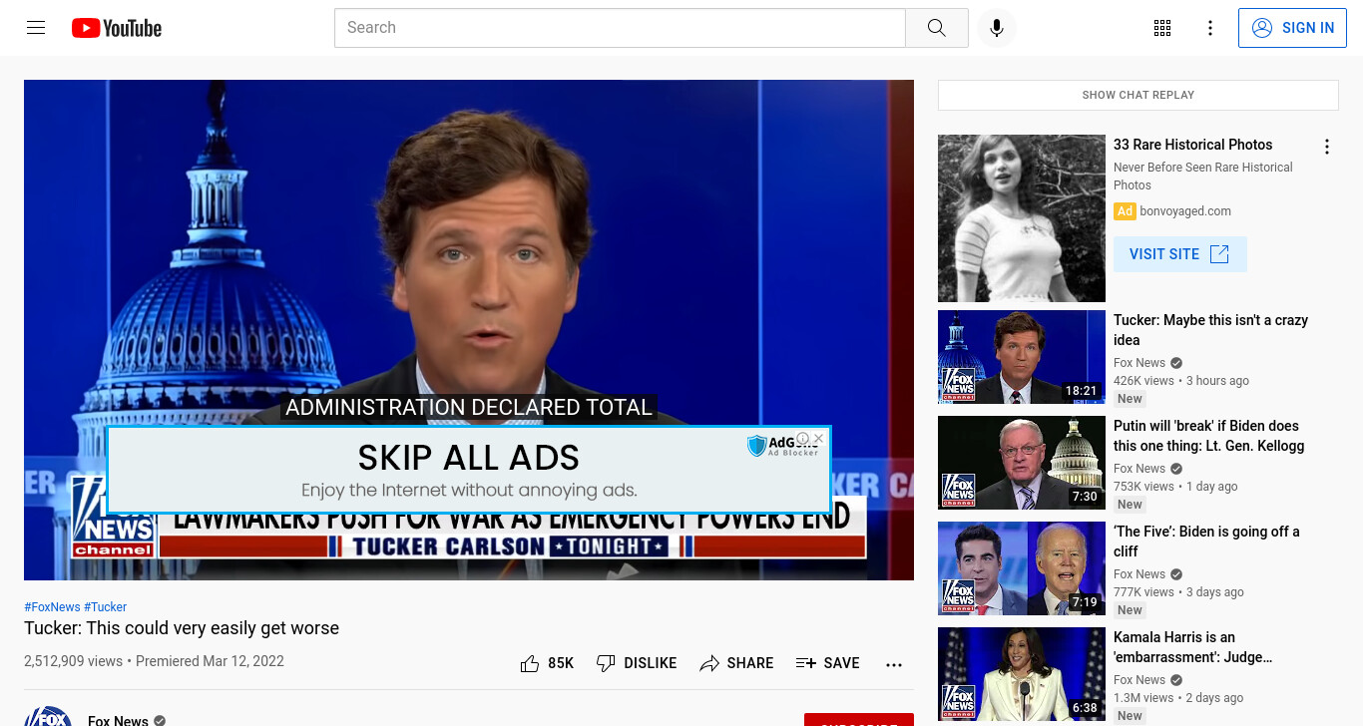Image resolution: width=1363 pixels, height=726 pixels.
Task: Click the SKIP ALL ADS banner text
Action: coord(469,458)
